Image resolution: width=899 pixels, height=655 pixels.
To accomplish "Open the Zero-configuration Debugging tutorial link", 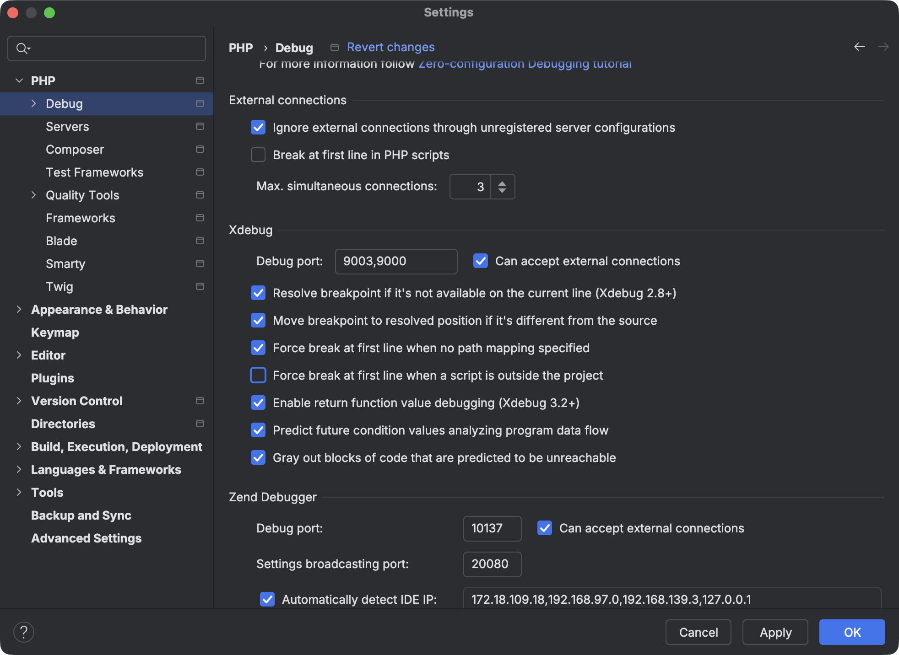I will point(525,64).
